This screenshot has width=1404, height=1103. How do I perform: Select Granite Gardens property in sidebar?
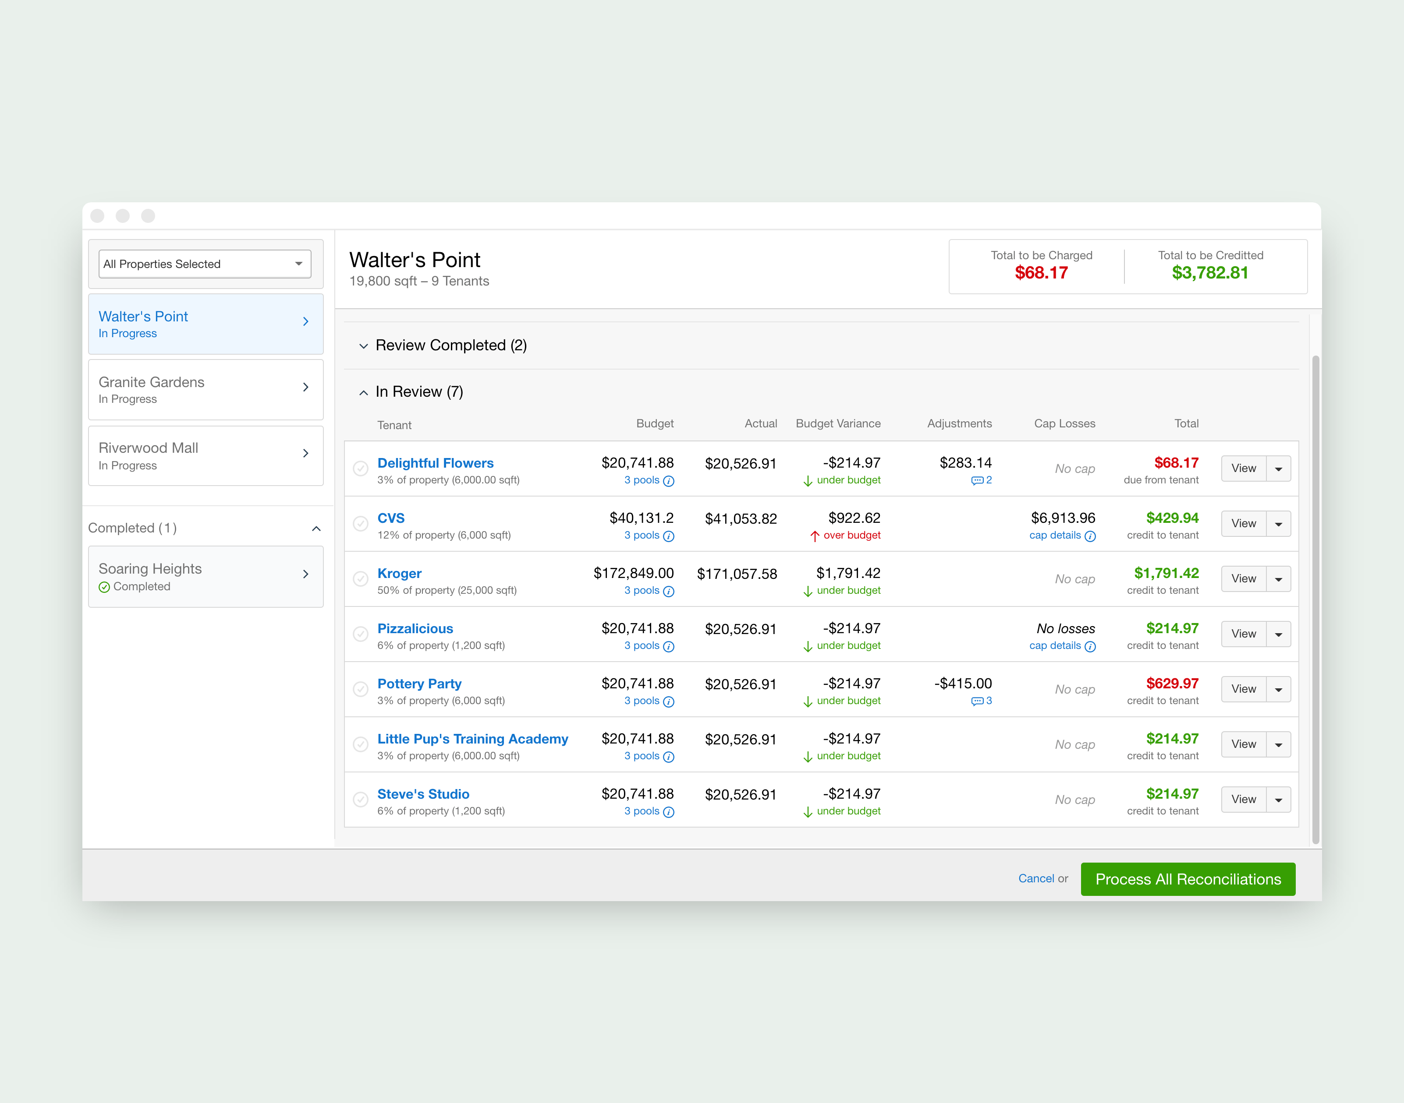point(206,389)
